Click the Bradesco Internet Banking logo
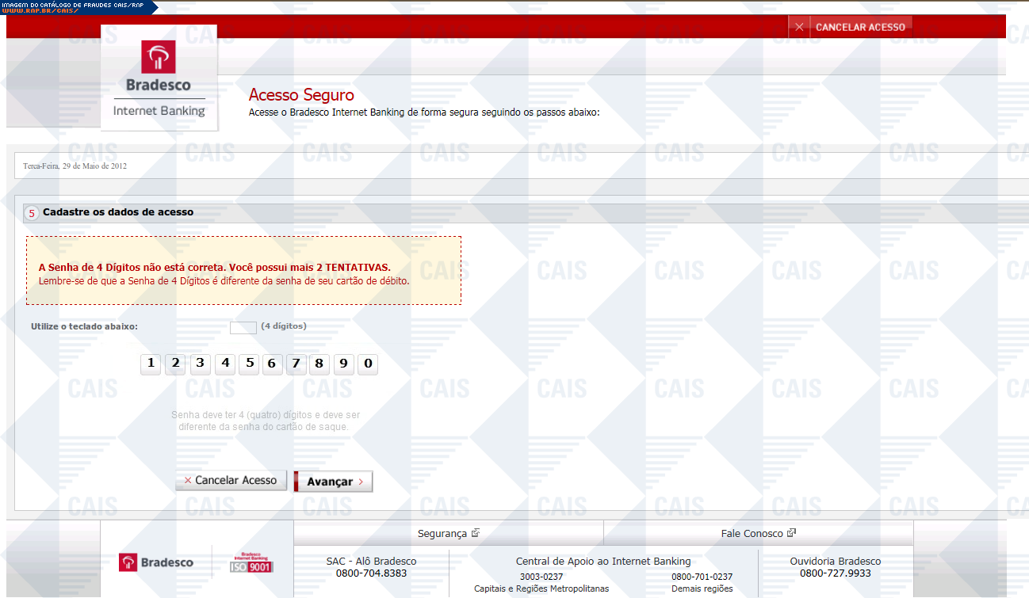 pyautogui.click(x=159, y=78)
